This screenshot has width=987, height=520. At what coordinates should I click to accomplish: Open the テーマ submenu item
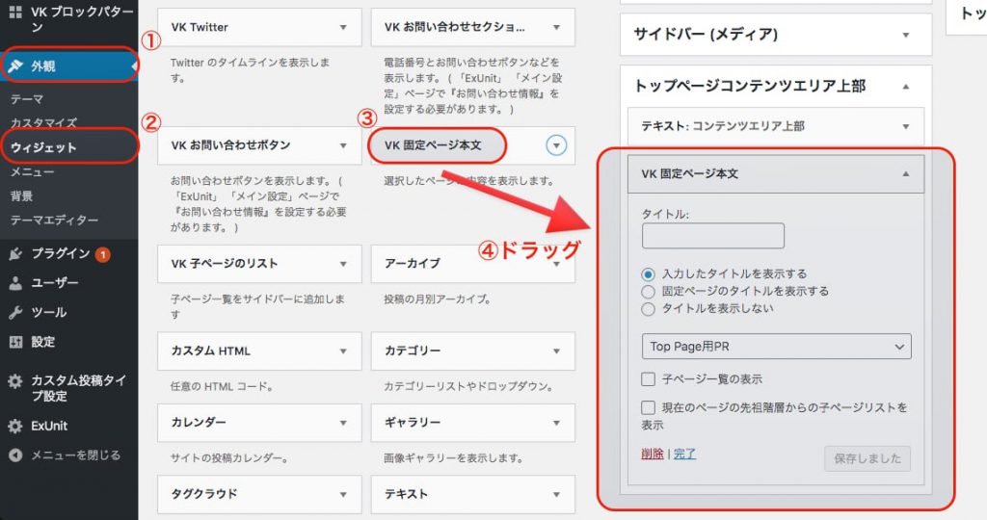[x=27, y=99]
